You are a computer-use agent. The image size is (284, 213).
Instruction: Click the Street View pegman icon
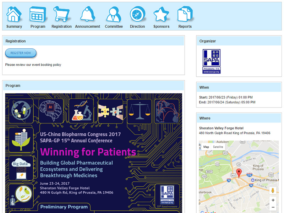273,191
